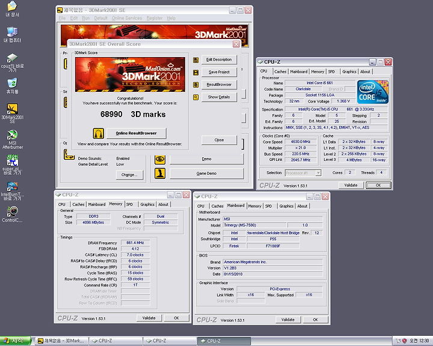433x346 pixels.
Task: Click the Game Demo joystick icon
Action: [x=160, y=174]
